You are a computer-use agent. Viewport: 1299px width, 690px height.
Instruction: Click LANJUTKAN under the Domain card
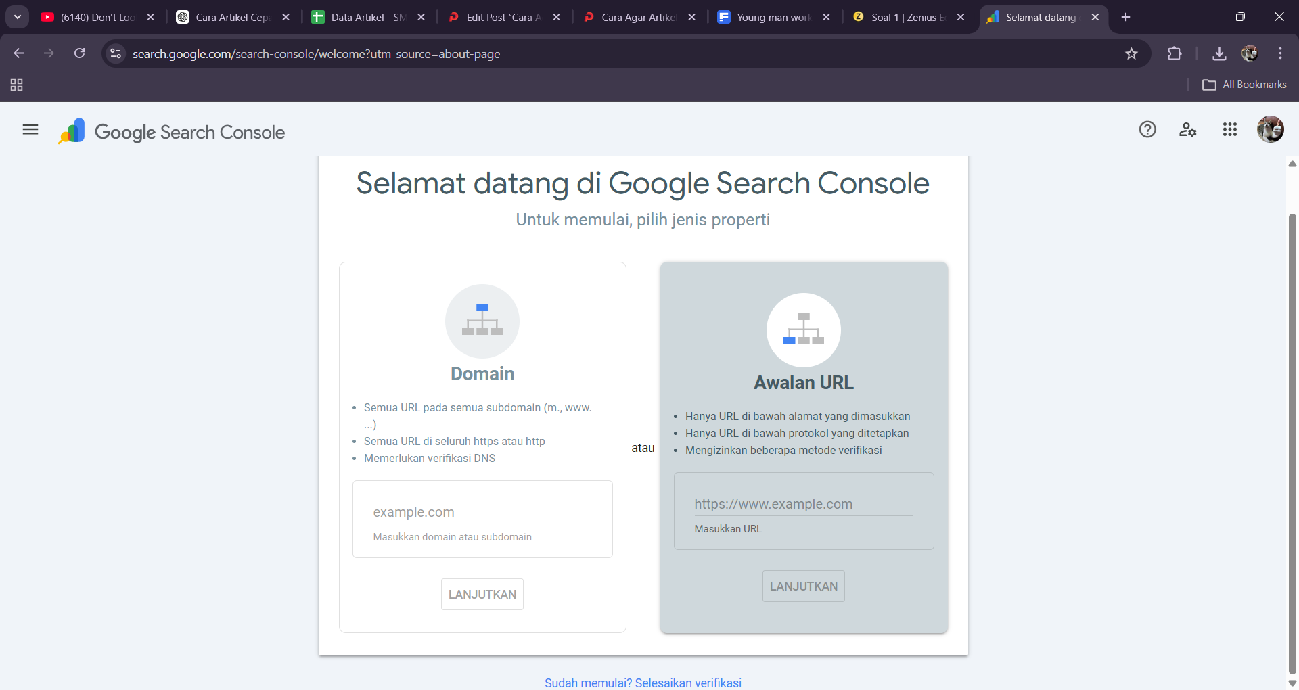pos(482,594)
